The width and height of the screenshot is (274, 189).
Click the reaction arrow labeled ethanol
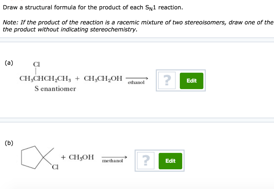click(x=137, y=78)
